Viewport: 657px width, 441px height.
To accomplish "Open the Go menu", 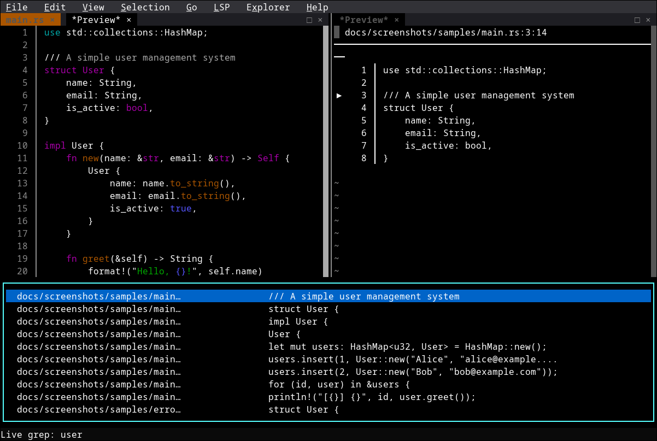I will pos(191,7).
